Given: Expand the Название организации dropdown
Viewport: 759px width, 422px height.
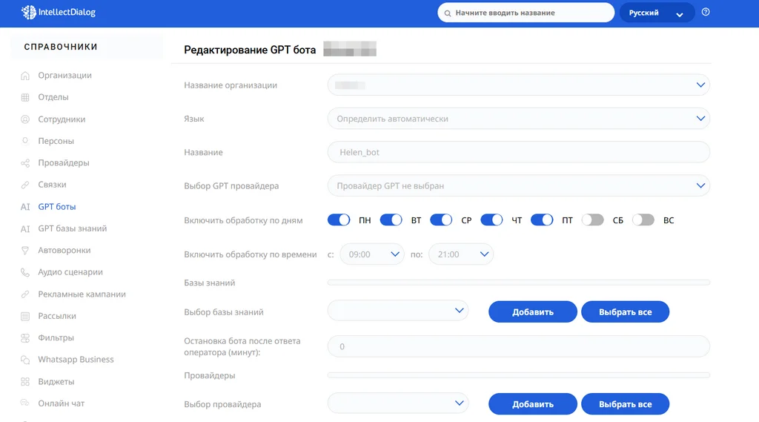Looking at the screenshot, I should [x=518, y=85].
